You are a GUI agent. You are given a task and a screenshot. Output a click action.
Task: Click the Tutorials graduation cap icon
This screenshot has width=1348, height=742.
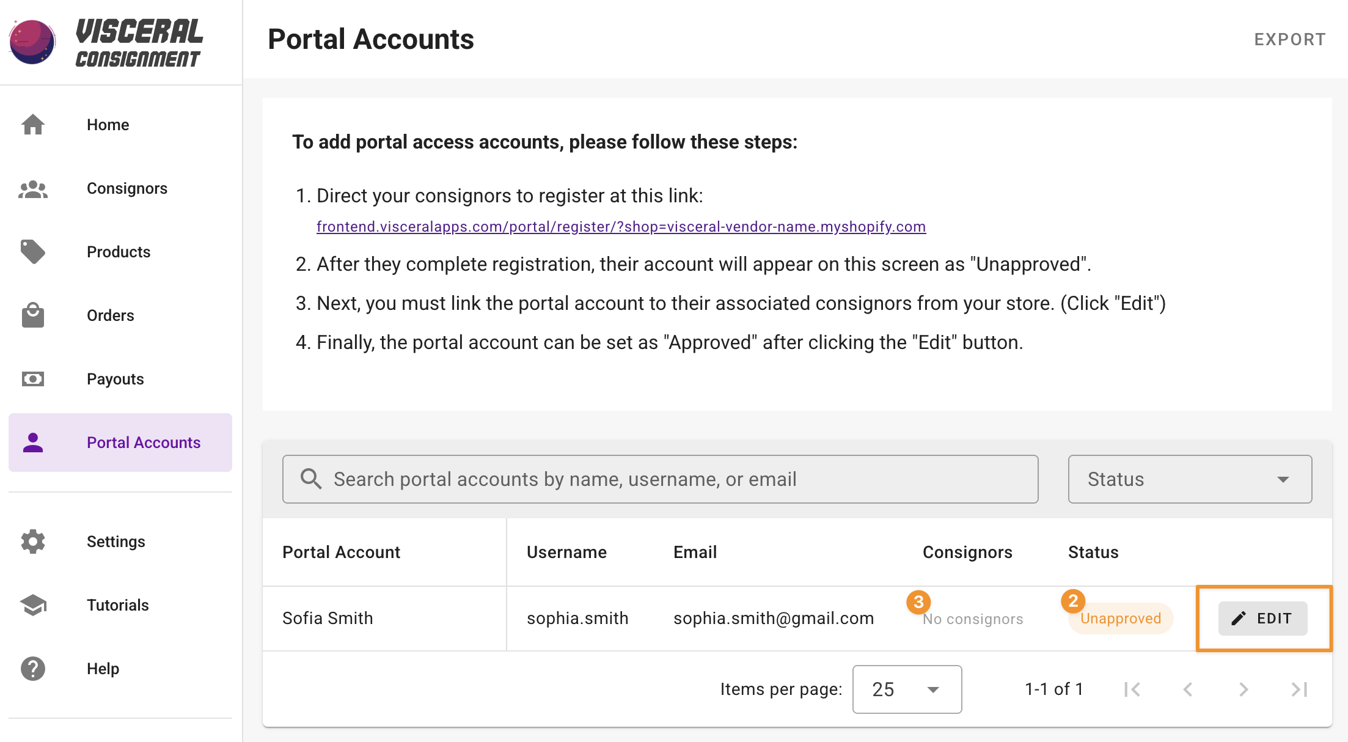coord(33,605)
